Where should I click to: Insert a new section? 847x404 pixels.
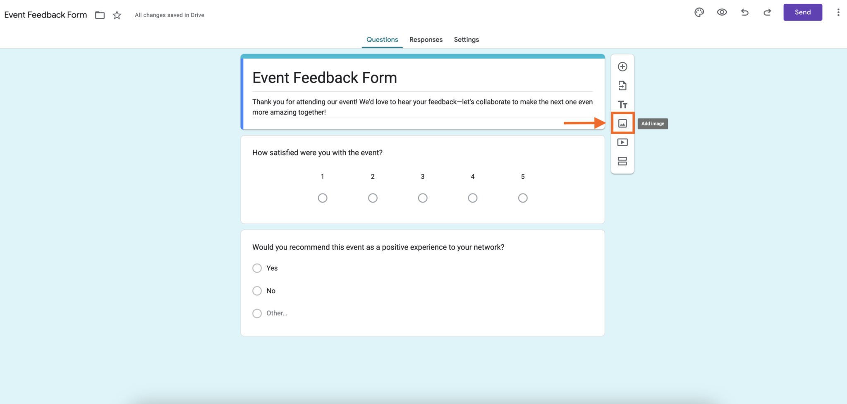point(622,161)
